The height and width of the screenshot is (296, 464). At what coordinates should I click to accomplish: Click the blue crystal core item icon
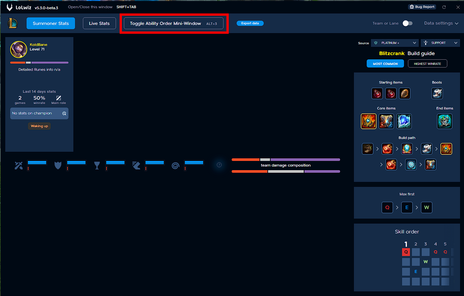(x=404, y=121)
